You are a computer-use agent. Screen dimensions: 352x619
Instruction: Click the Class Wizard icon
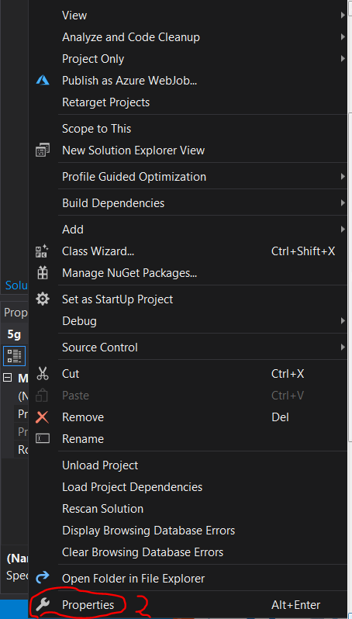click(42, 251)
